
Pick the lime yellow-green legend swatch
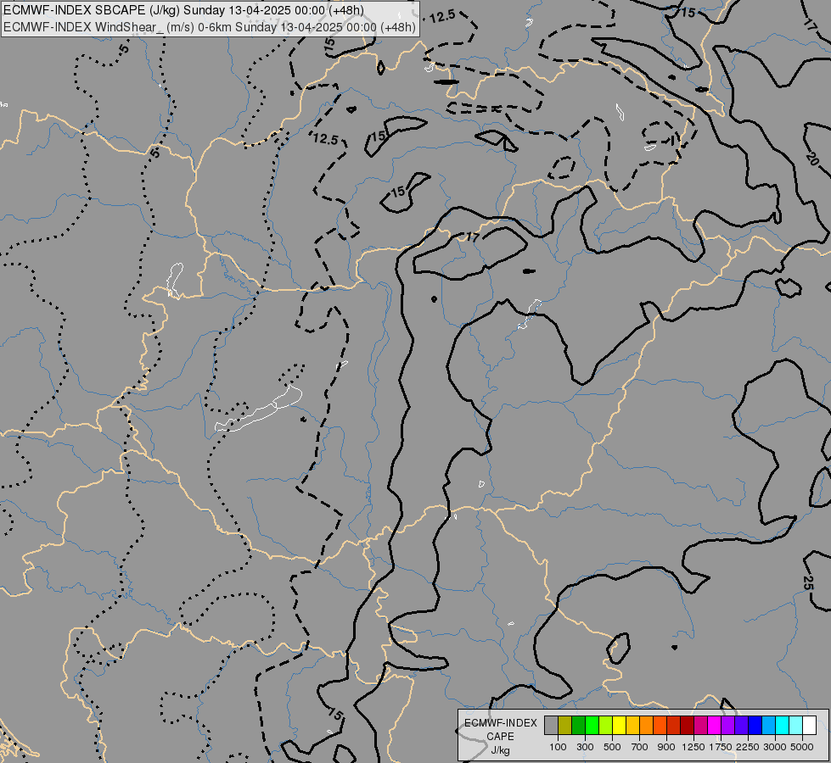point(606,726)
